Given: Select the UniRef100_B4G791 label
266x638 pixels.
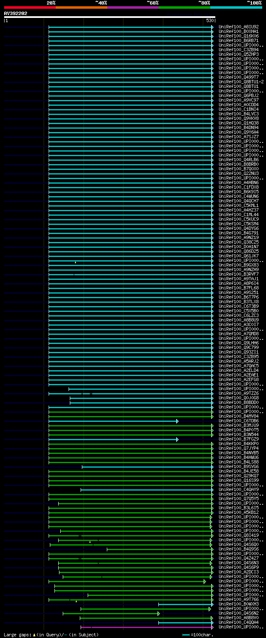Looking at the screenshot, I should (239, 233).
